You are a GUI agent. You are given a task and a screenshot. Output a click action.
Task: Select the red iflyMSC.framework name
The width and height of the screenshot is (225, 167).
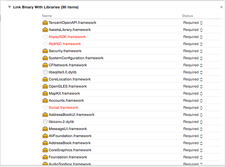[x=65, y=44]
